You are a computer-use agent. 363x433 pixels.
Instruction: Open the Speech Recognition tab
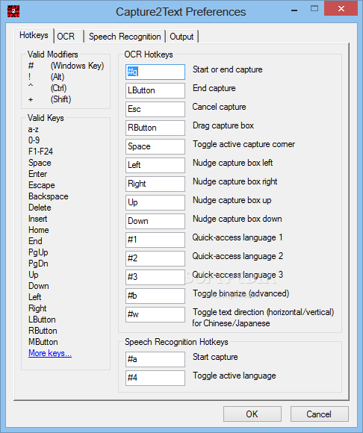click(x=125, y=37)
